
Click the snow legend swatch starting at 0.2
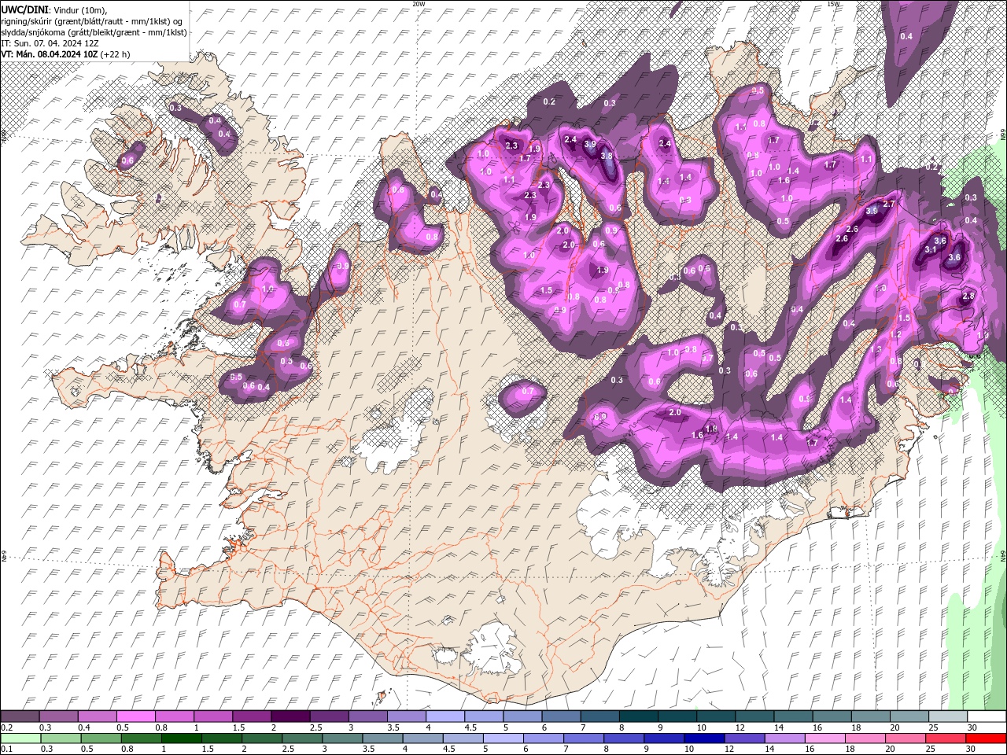[x=20, y=716]
